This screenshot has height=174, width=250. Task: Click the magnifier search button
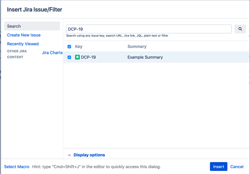[240, 29]
